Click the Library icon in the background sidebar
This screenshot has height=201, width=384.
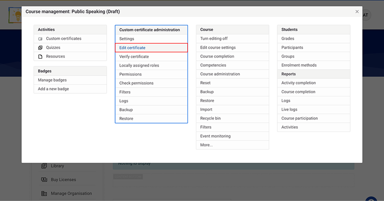point(44,166)
